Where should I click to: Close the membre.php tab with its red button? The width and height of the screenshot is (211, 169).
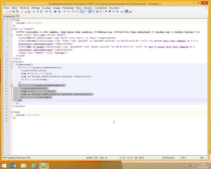17,16
